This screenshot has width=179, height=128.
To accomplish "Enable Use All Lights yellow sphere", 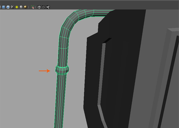I will [17, 7].
